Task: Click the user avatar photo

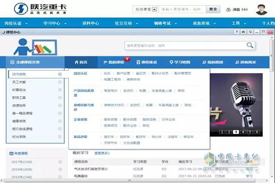Action: (x=260, y=9)
